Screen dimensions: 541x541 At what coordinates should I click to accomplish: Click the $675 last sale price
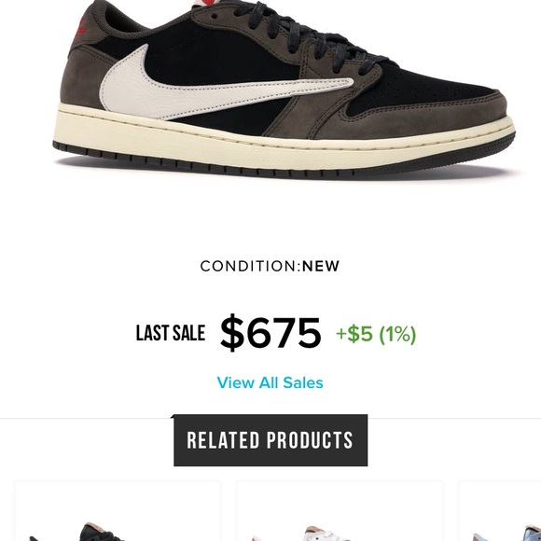pos(270,333)
